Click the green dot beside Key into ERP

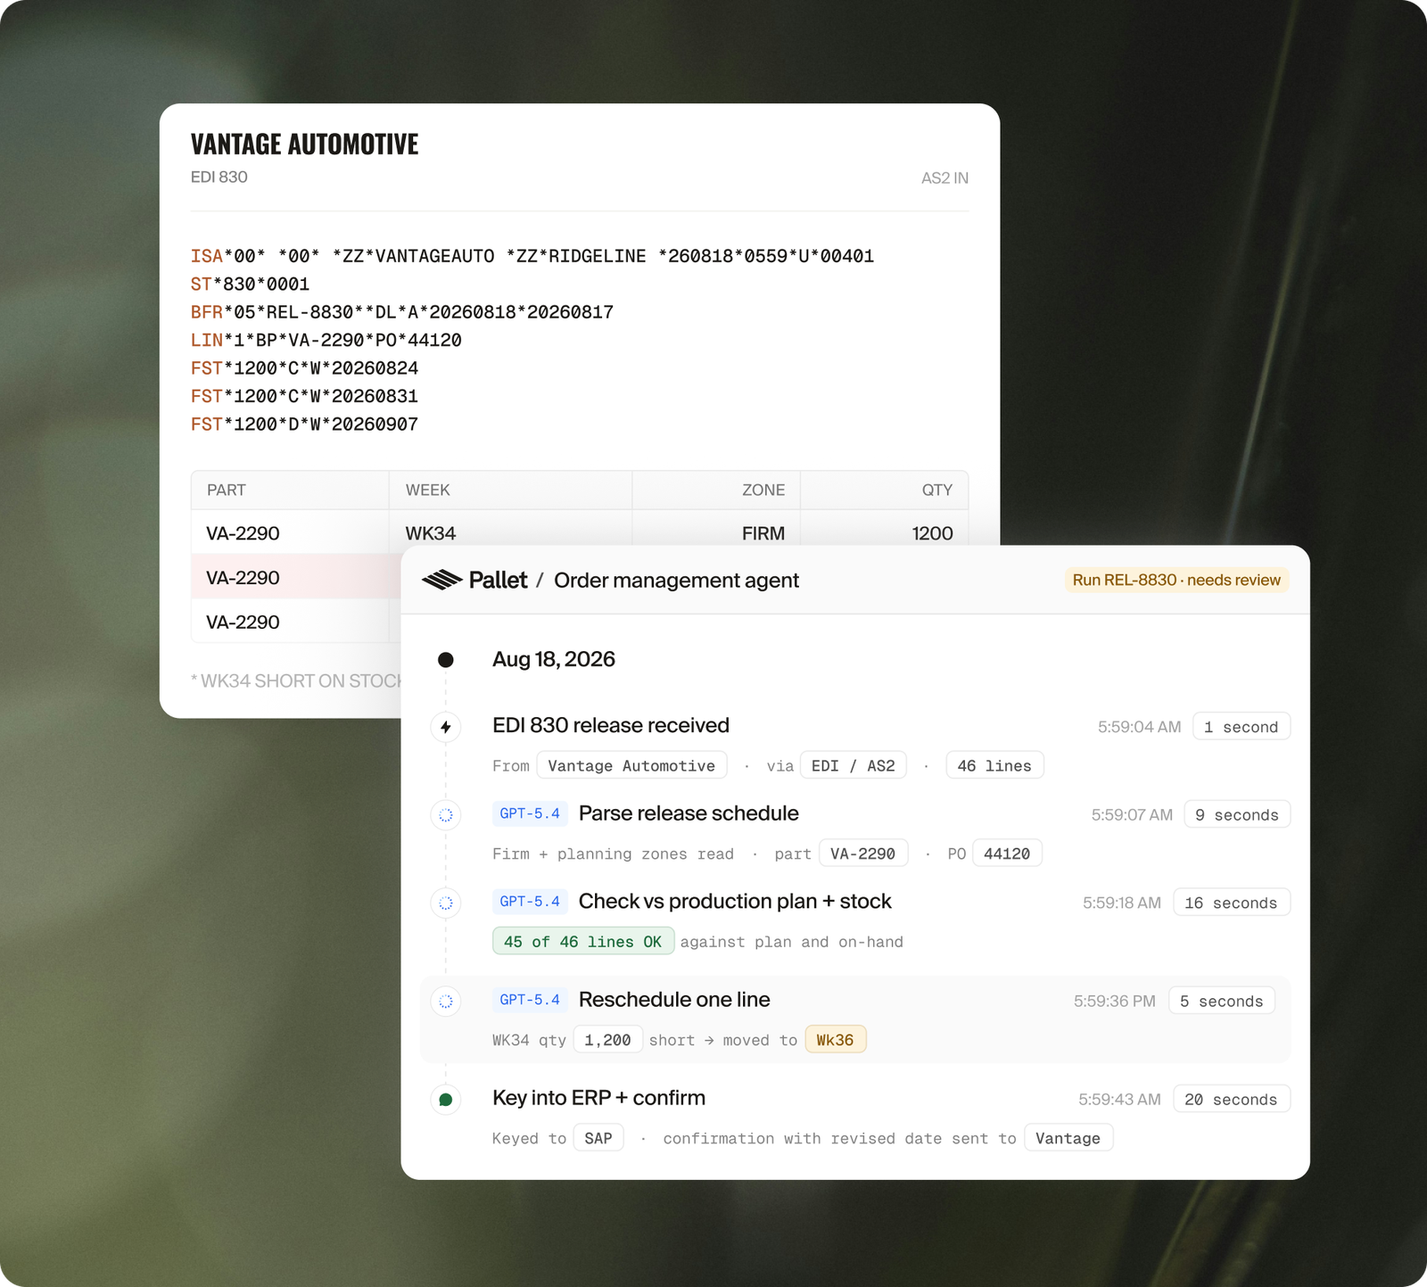click(446, 1100)
